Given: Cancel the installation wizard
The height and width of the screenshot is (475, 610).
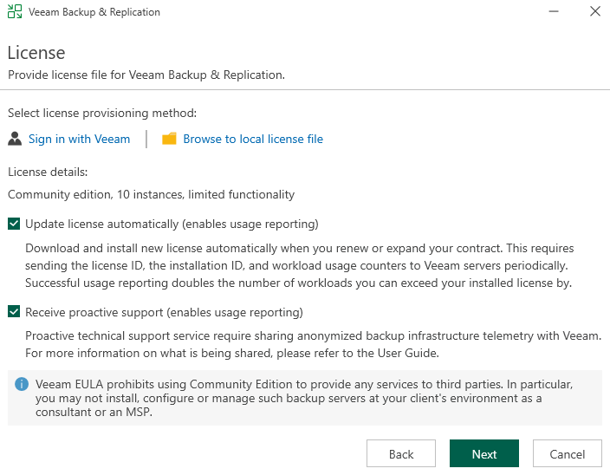Looking at the screenshot, I should coord(568,454).
